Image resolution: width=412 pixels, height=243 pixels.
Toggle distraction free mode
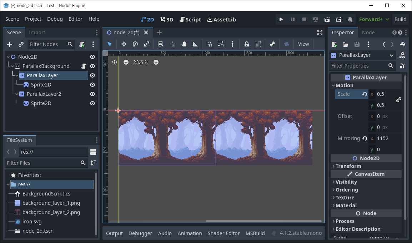click(x=320, y=33)
